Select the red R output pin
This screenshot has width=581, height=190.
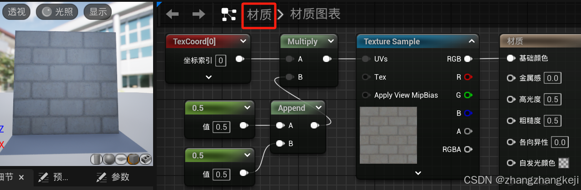click(468, 77)
